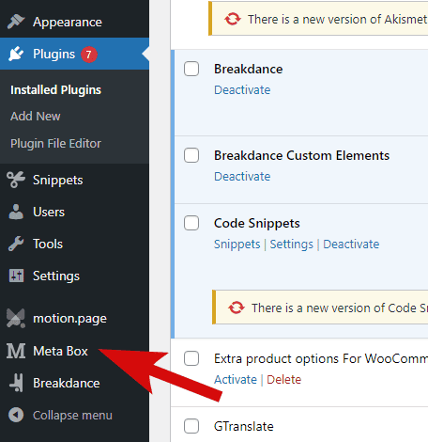Click the Appearance paintbrush icon
This screenshot has width=428, height=442.
pos(16,22)
